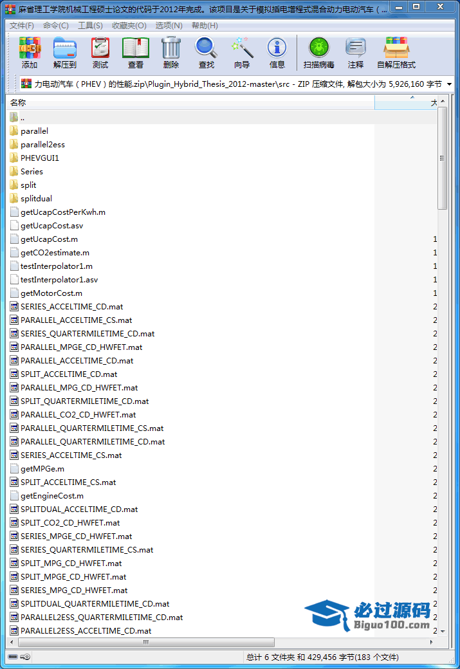Image resolution: width=460 pixels, height=669 pixels.
Task: Select SPLIT_ACCELTIME_CD.mat file
Action: tap(69, 374)
